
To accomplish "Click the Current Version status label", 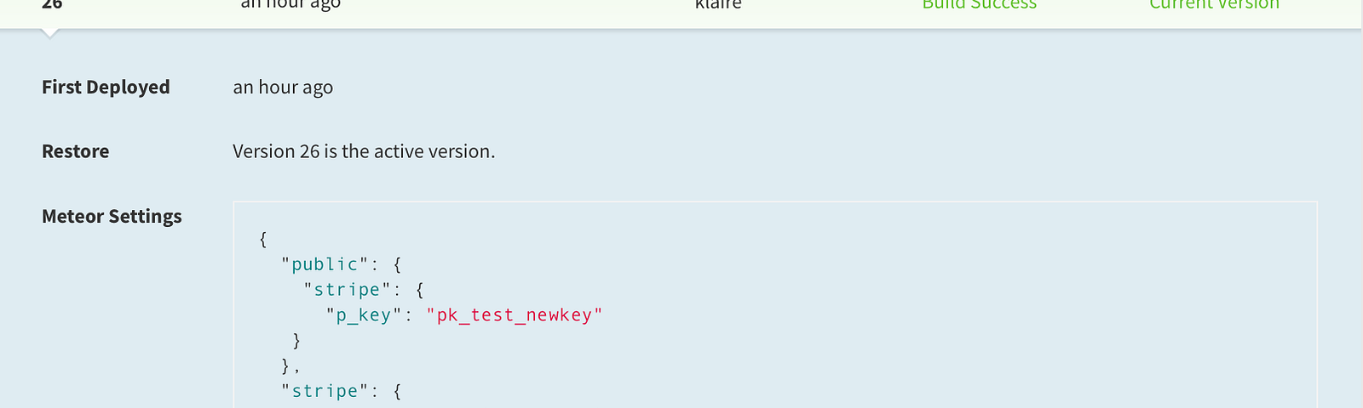I will click(1214, 4).
